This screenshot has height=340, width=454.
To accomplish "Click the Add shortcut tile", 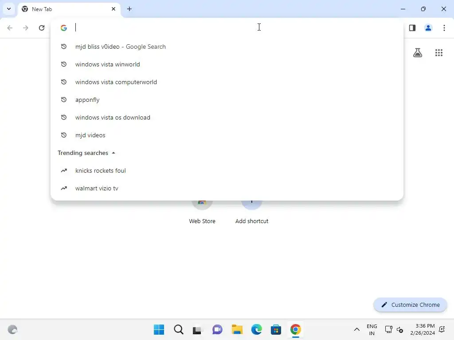I will coord(252,212).
